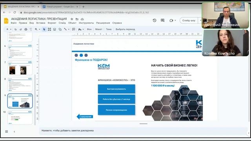
Task: Add new slide plus icon
Action: point(7,29)
